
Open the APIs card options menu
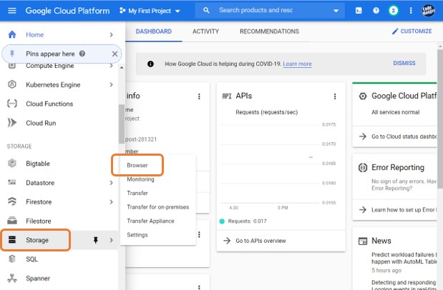[x=335, y=96]
